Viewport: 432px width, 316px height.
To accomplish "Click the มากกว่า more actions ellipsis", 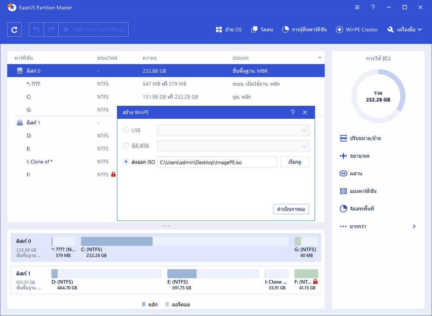I will point(343,227).
